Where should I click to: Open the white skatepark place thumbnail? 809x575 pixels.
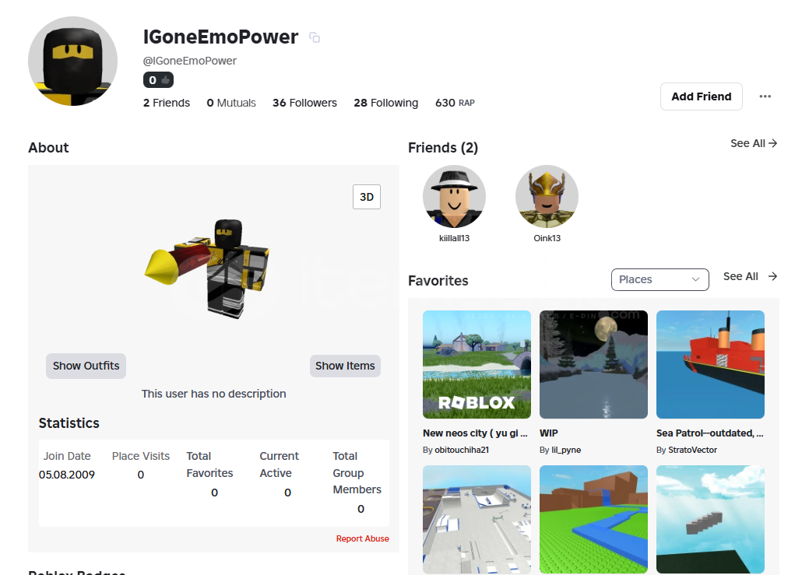[x=477, y=519]
